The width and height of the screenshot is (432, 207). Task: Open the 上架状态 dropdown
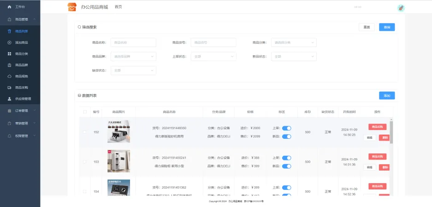point(213,57)
